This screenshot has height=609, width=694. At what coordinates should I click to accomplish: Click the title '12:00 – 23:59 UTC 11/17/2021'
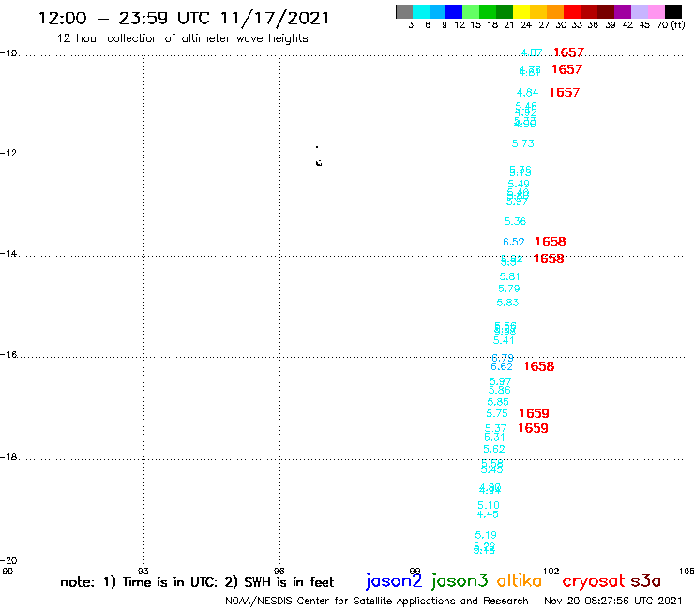[x=184, y=18]
